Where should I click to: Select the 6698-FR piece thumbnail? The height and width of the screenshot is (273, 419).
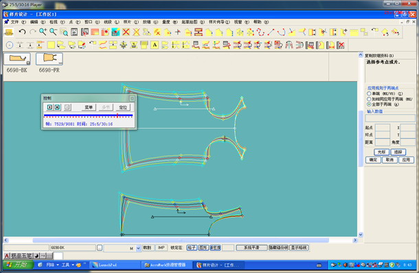[x=49, y=63]
